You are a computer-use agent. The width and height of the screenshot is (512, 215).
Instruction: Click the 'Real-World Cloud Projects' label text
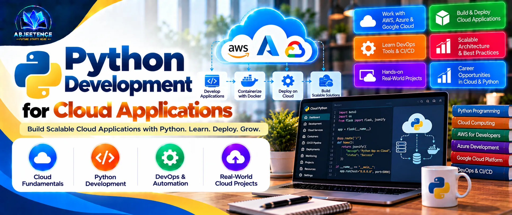[236, 180]
